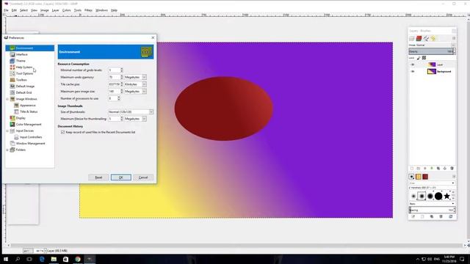Hide the Background layer eye icon

413,72
